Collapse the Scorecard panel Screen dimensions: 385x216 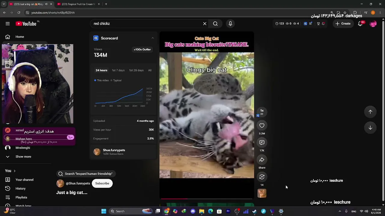coord(152,38)
